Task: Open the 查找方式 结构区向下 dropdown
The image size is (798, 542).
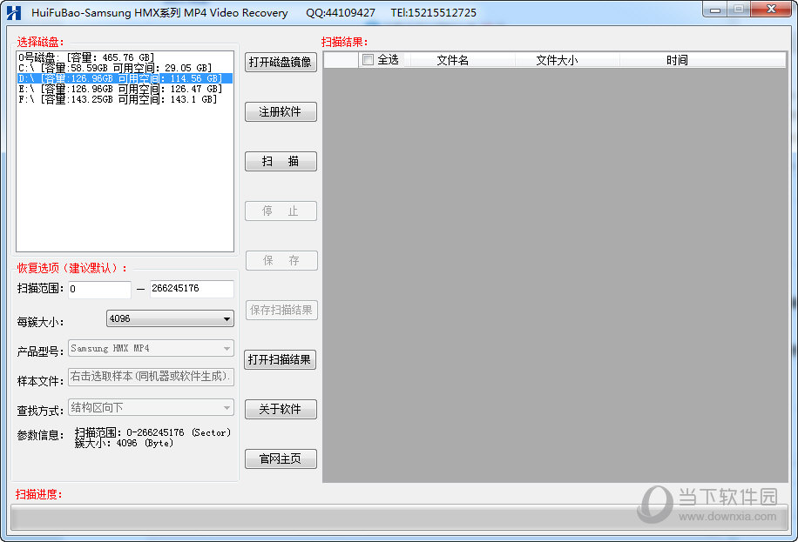Action: pos(151,407)
